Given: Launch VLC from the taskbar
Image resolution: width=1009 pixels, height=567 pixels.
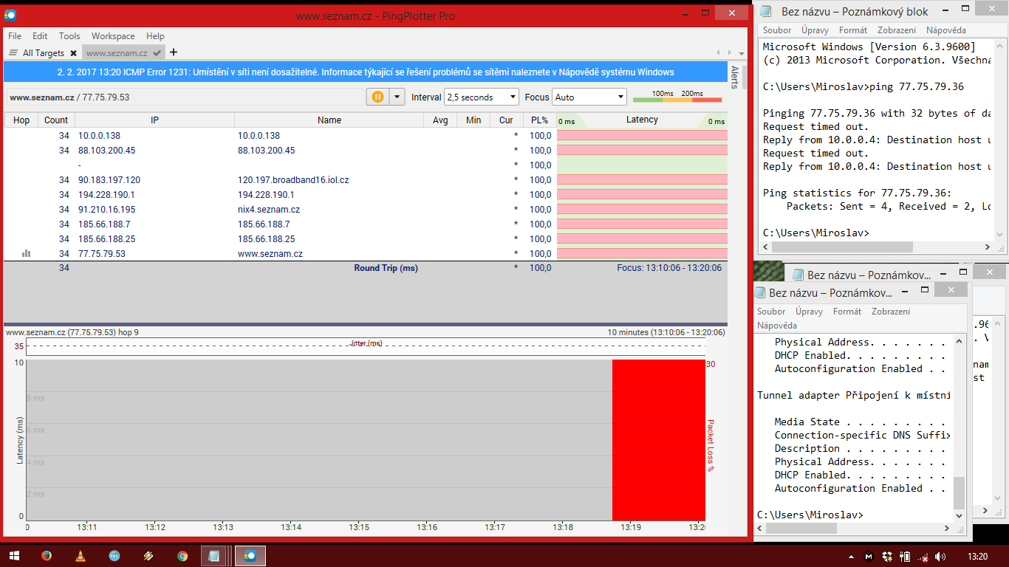Looking at the screenshot, I should 81,556.
